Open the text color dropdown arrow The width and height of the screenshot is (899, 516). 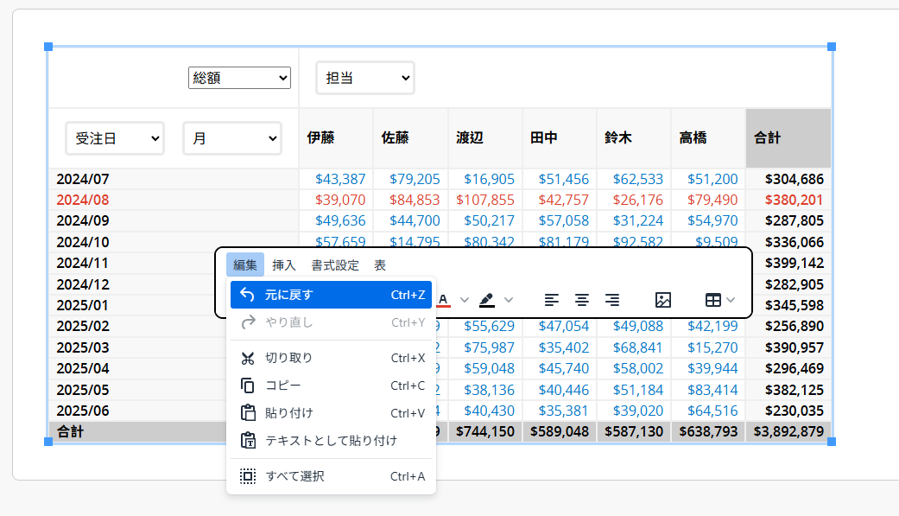coord(465,300)
